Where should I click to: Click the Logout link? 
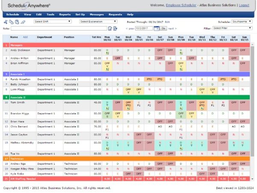[x=244, y=5]
